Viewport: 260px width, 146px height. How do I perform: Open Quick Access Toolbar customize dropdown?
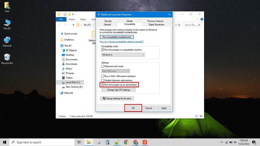[x=73, y=14]
